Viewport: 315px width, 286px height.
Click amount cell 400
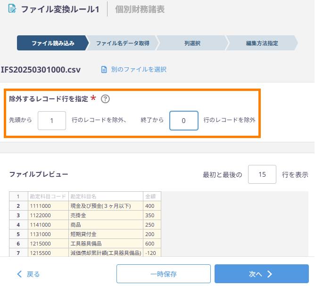[x=152, y=206]
